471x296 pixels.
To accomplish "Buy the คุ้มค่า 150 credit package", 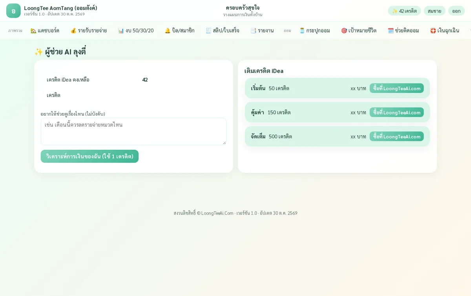I will point(396,112).
